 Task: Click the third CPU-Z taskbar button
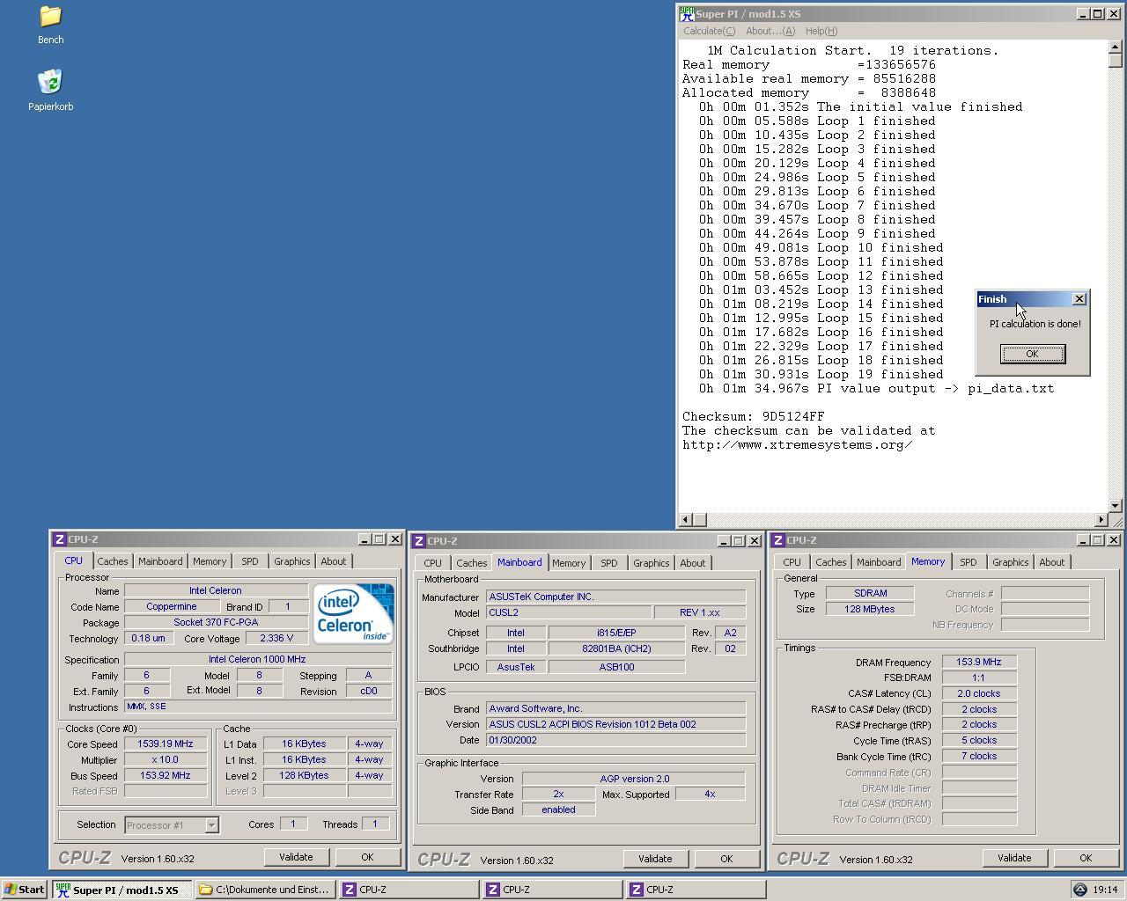pyautogui.click(x=696, y=890)
